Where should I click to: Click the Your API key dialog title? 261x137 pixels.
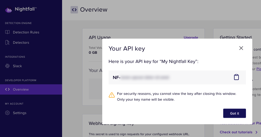(127, 48)
